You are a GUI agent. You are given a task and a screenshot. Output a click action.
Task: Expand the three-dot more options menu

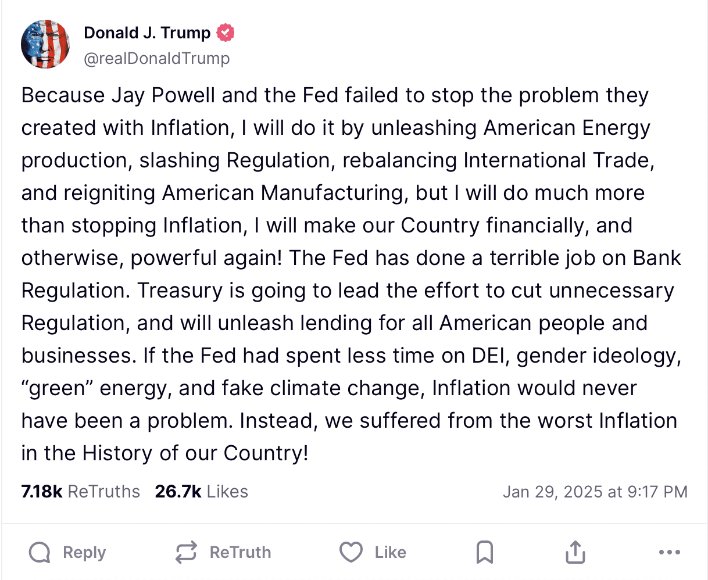click(670, 553)
